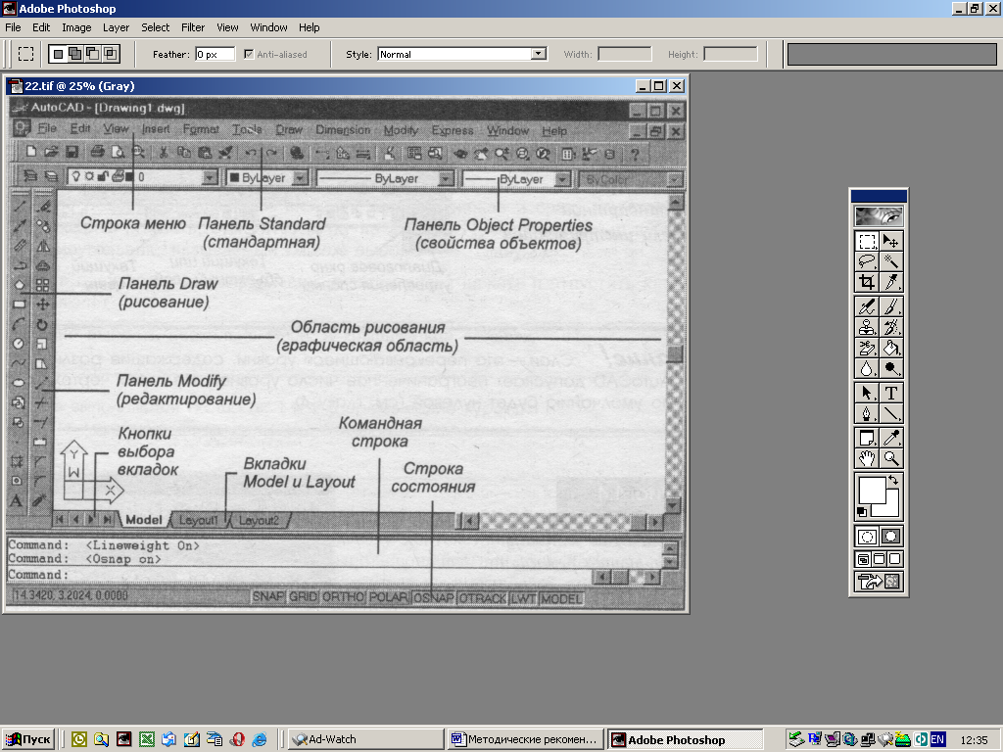The image size is (1003, 752).
Task: Select the Eraser tool
Action: coord(867,348)
